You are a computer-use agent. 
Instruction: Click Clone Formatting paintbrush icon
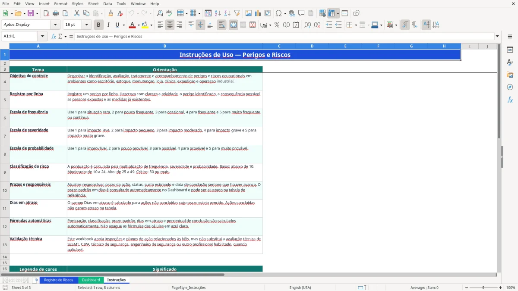(x=111, y=13)
